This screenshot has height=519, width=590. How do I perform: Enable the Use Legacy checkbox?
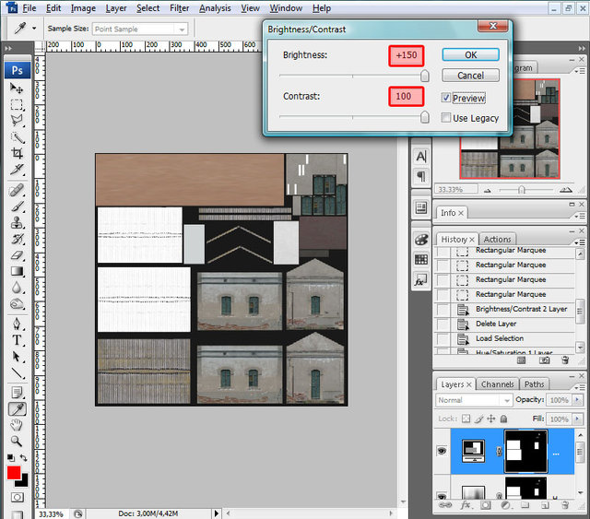(447, 118)
